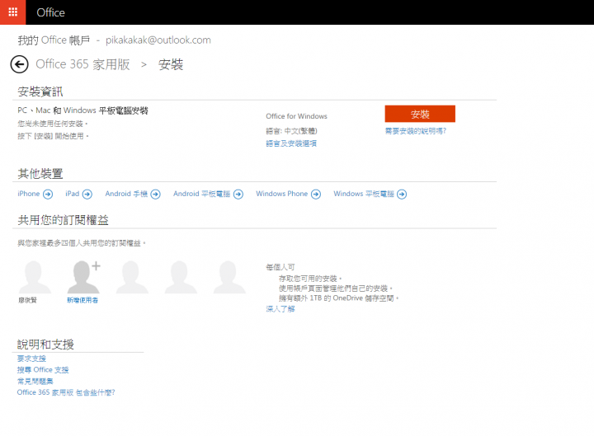Click the arrow icon next to Windows Phone

(x=316, y=195)
